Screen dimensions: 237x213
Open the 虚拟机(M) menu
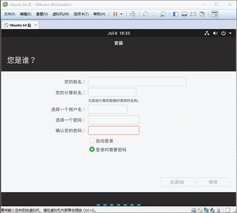[x=60, y=14]
